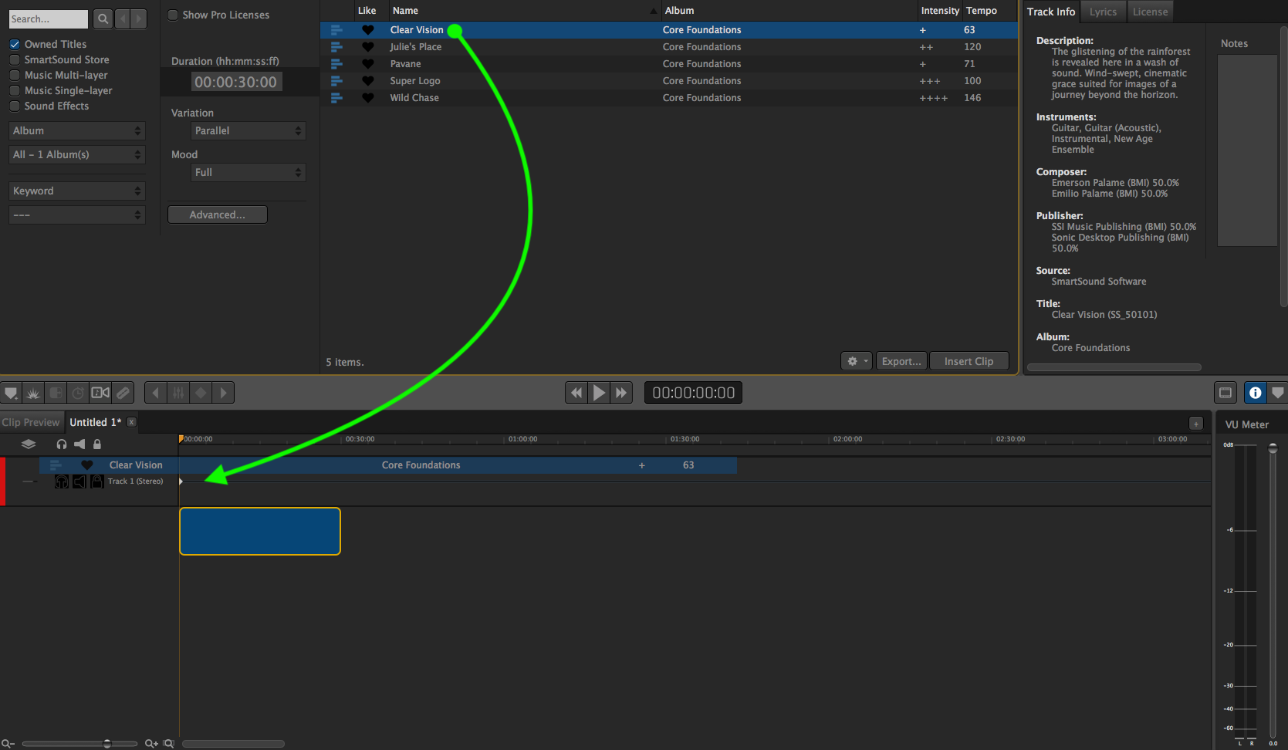This screenshot has height=750, width=1288.
Task: Check the SmartSound Store checkbox
Action: coord(15,59)
